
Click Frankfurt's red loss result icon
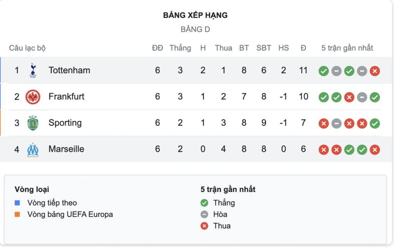[x=349, y=97]
